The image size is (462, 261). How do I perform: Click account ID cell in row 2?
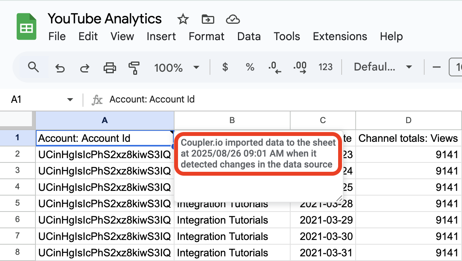tap(105, 154)
